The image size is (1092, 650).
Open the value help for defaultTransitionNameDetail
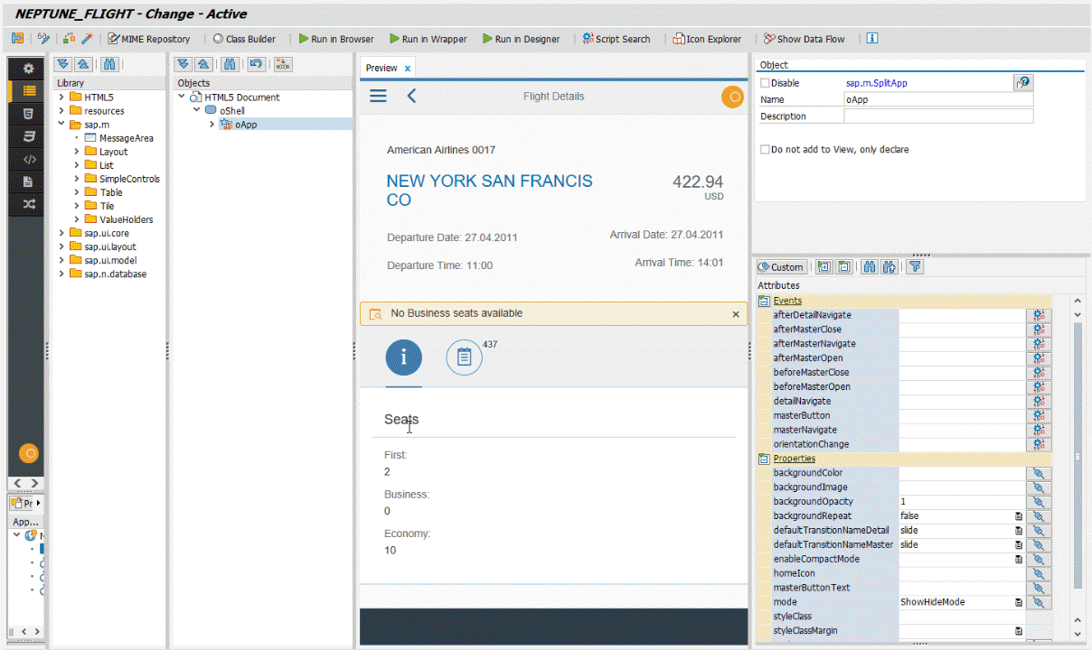pyautogui.click(x=1020, y=530)
